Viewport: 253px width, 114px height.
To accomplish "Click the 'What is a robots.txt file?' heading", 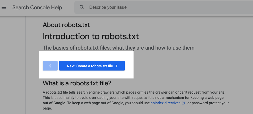I will click(77, 83).
